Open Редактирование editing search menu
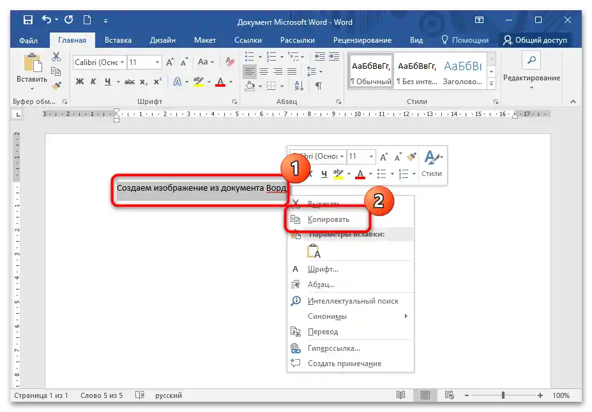The width and height of the screenshot is (592, 412). 531,71
